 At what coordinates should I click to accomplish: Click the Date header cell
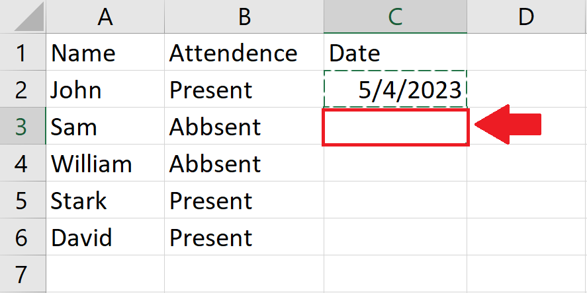(x=395, y=52)
